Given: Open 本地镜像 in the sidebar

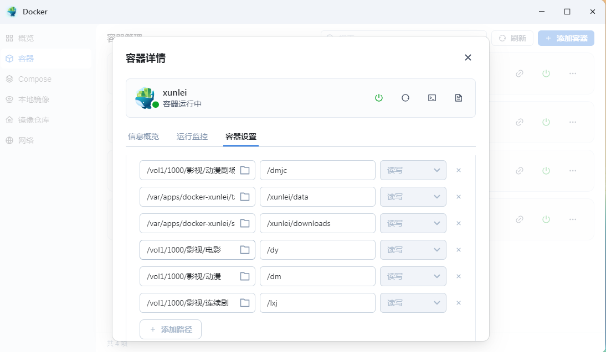Looking at the screenshot, I should click(45, 99).
